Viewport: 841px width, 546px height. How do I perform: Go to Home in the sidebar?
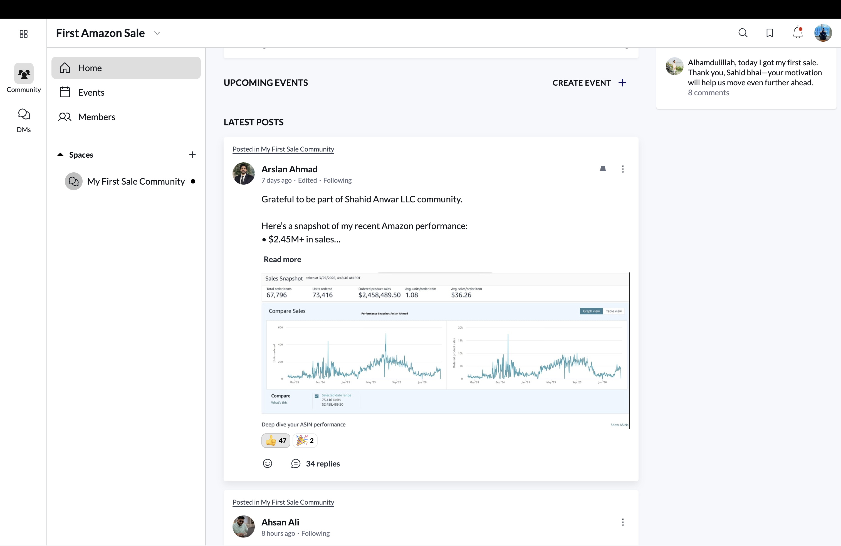tap(126, 68)
